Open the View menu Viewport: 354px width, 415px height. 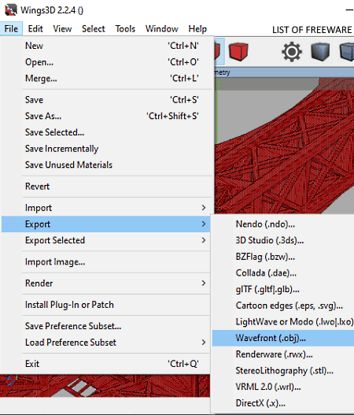62,28
